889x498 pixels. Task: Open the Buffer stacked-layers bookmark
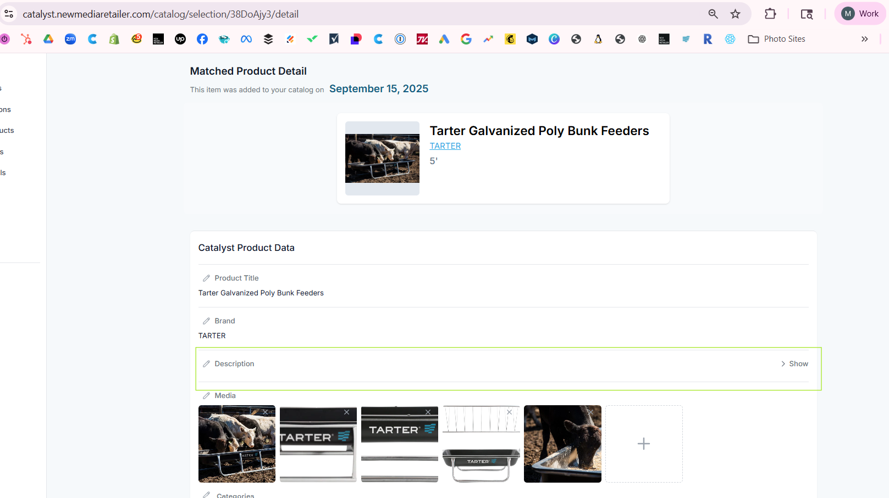click(x=268, y=39)
